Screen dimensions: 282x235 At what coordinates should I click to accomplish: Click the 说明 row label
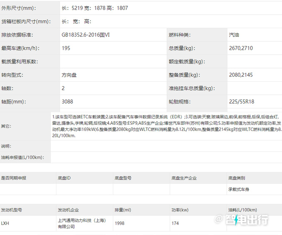(6, 146)
